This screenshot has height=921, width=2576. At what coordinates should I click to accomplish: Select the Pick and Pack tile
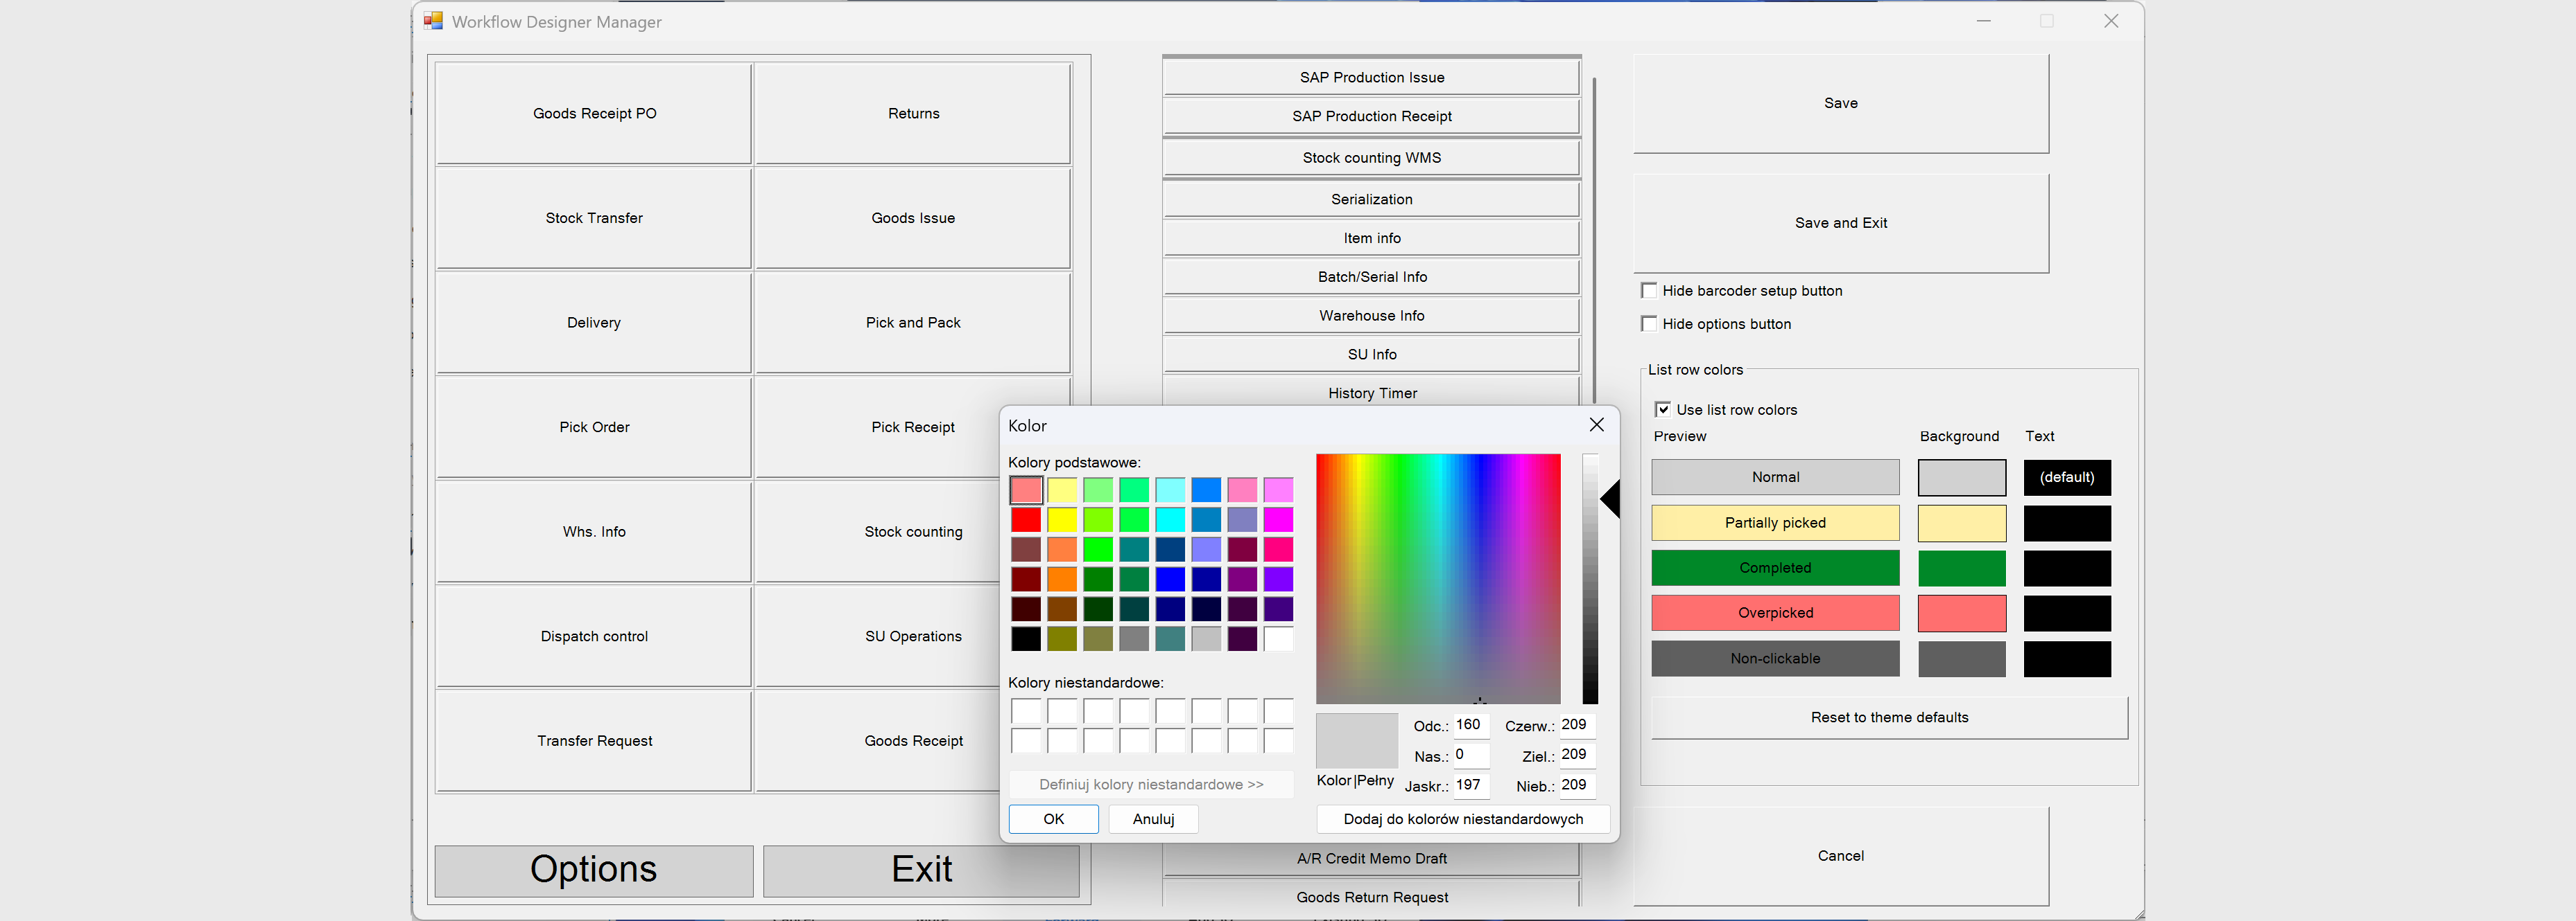[x=913, y=323]
